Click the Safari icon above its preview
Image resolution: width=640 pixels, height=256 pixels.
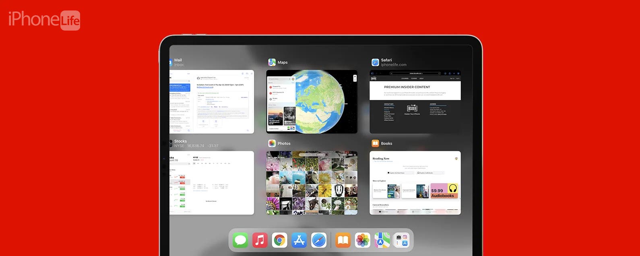375,62
